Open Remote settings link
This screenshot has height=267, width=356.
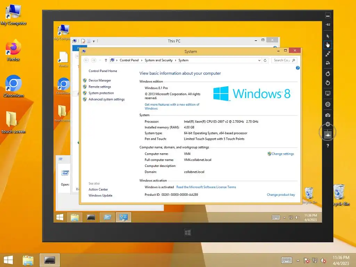[x=100, y=87]
